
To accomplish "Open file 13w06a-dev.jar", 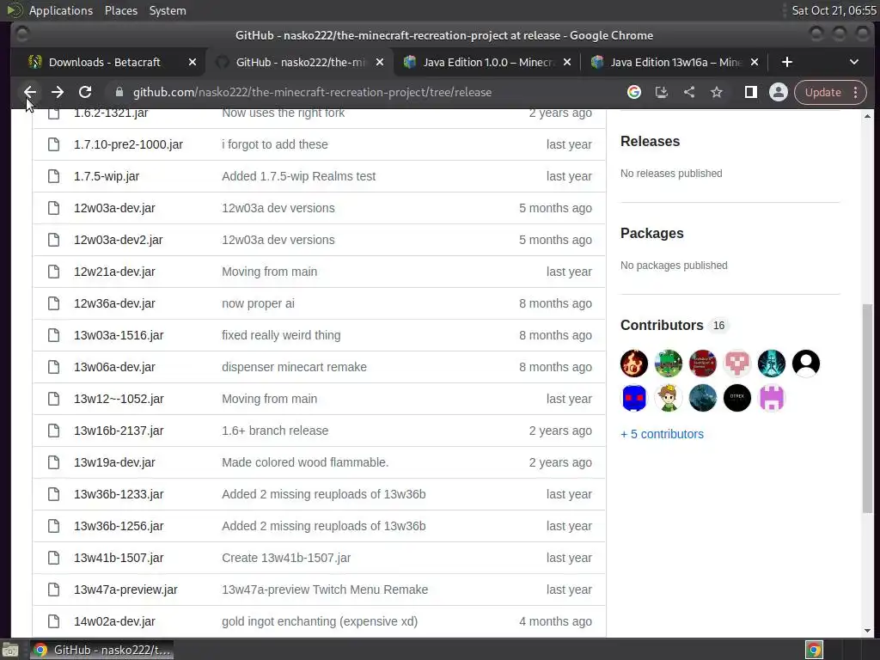I will (x=114, y=367).
